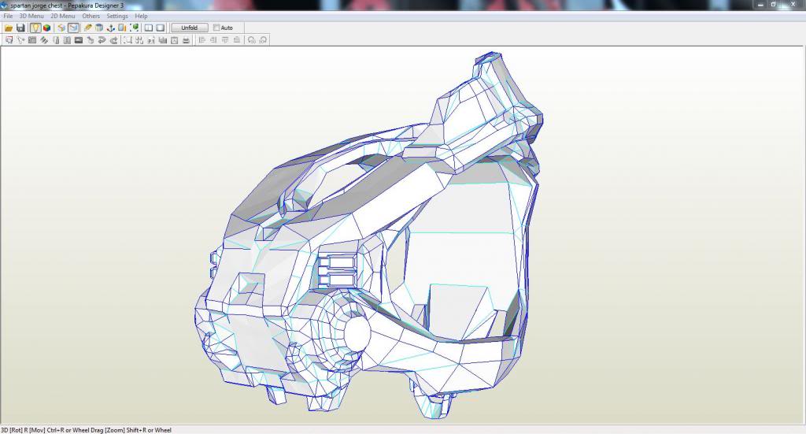Minimize the Pepakura Designer window
This screenshot has height=434, width=806.
click(761, 5)
